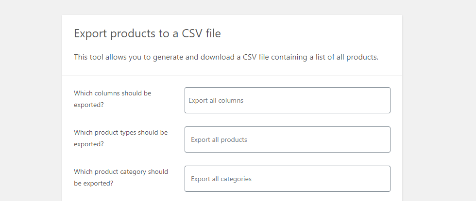
Task: Open the 'Export all categories' selector
Action: coord(287,179)
